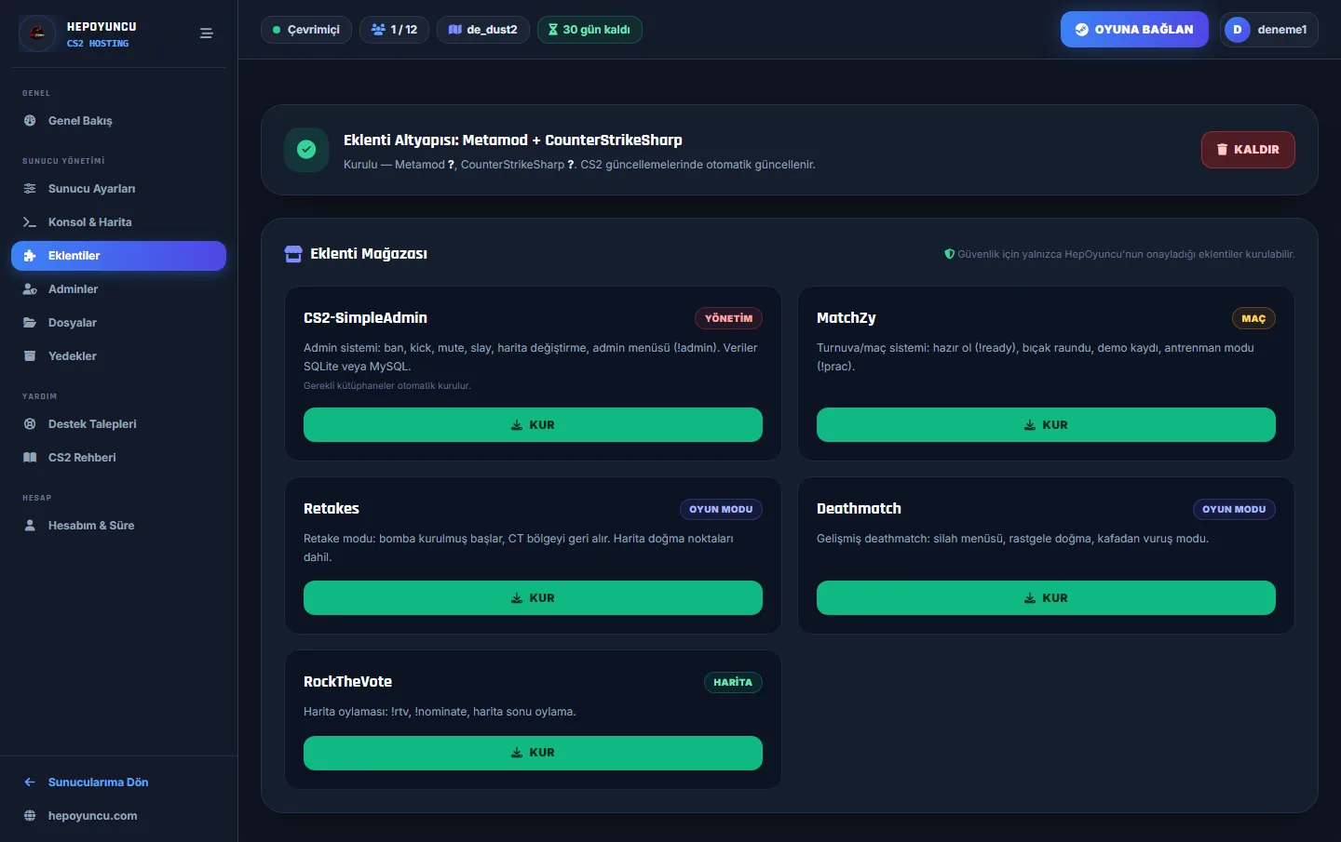Click the Eklenti Mağazası store icon
Viewport: 1341px width, 842px height.
[x=293, y=254]
